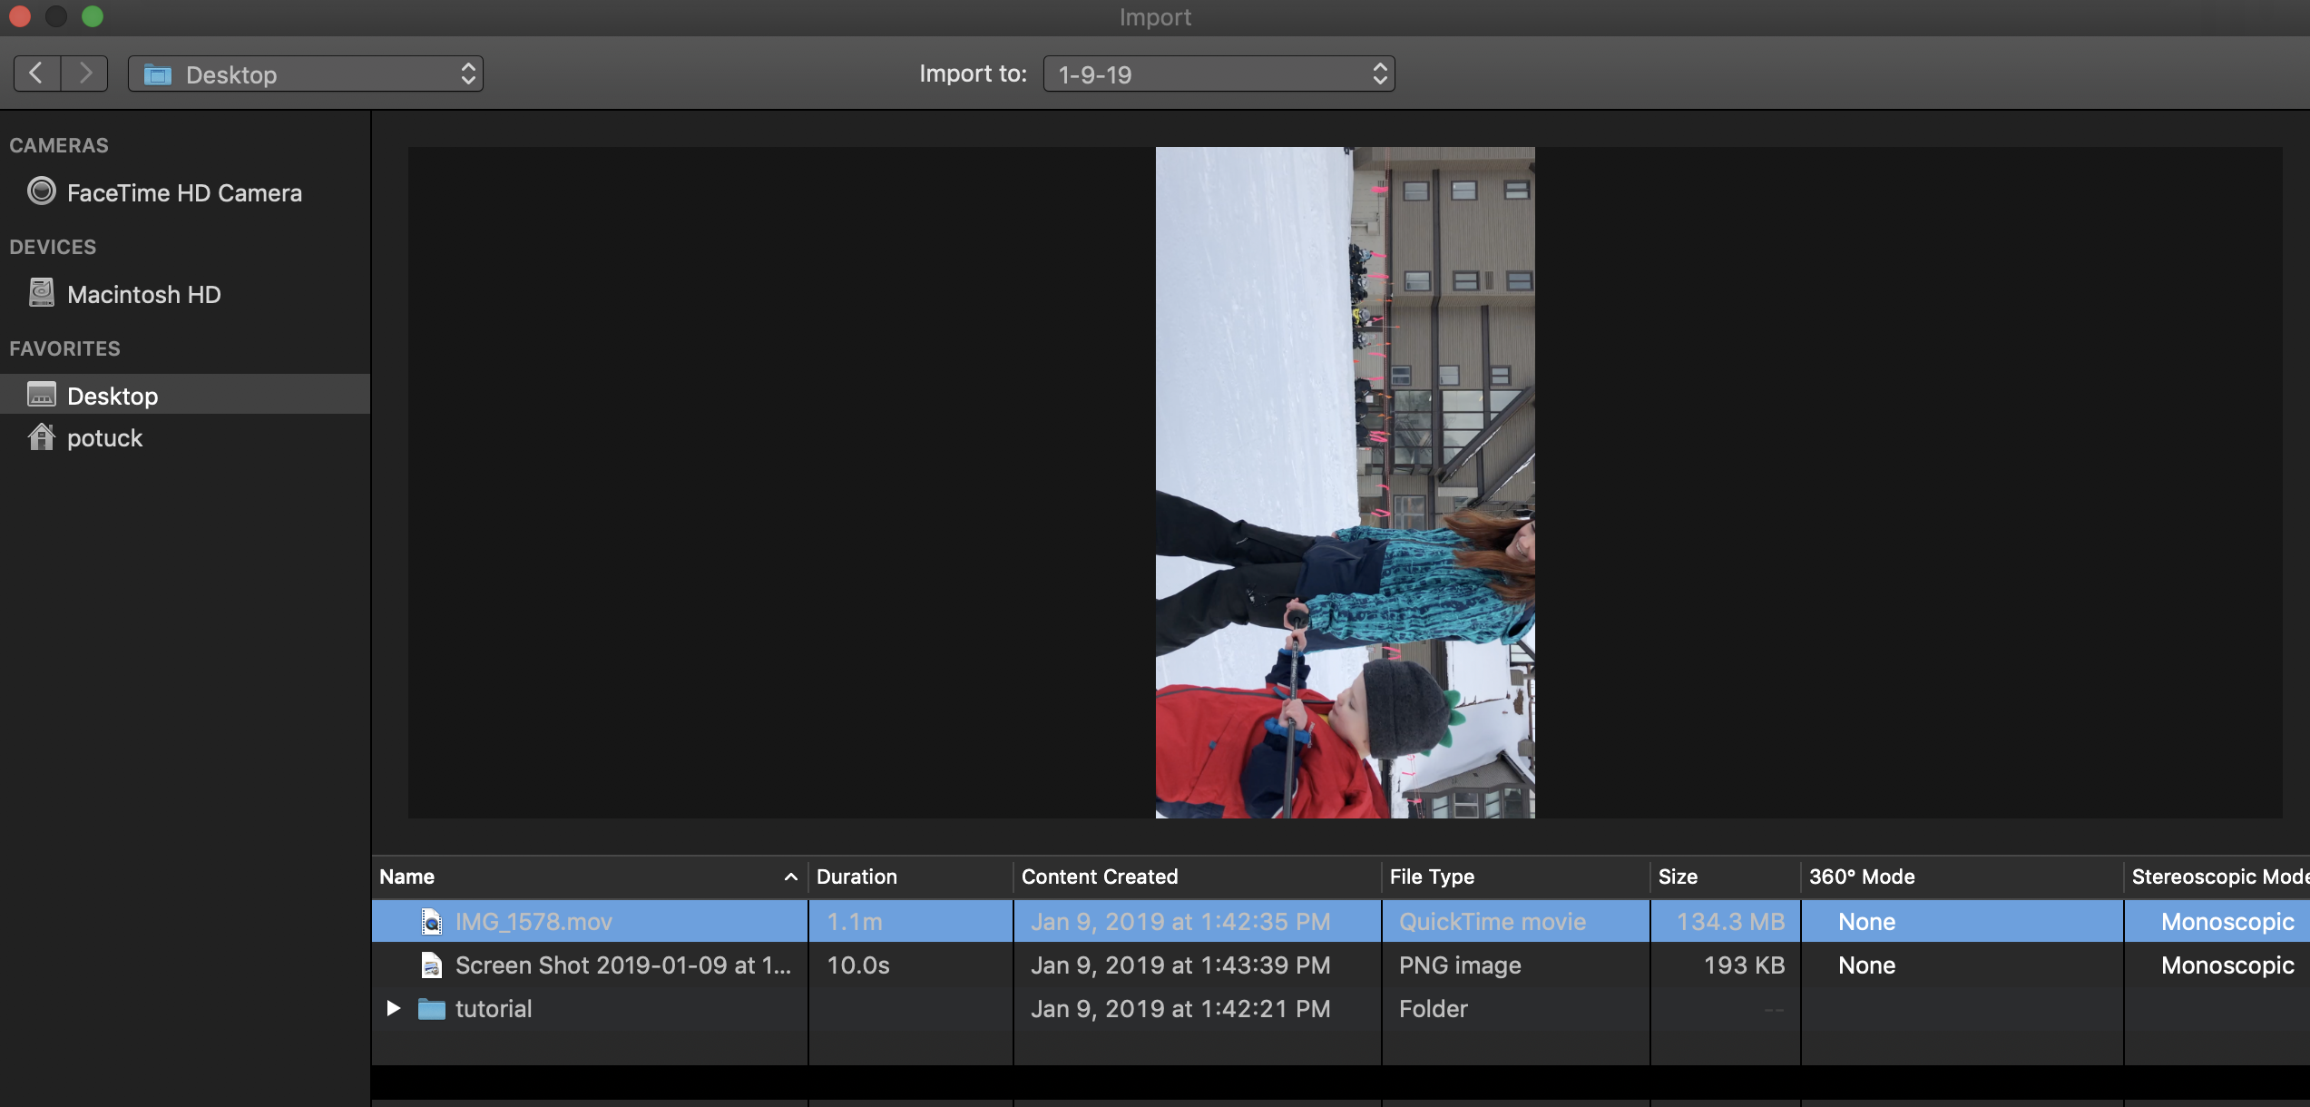The height and width of the screenshot is (1107, 2310).
Task: Expand the tutorial folder disclosure triangle
Action: [x=393, y=1008]
